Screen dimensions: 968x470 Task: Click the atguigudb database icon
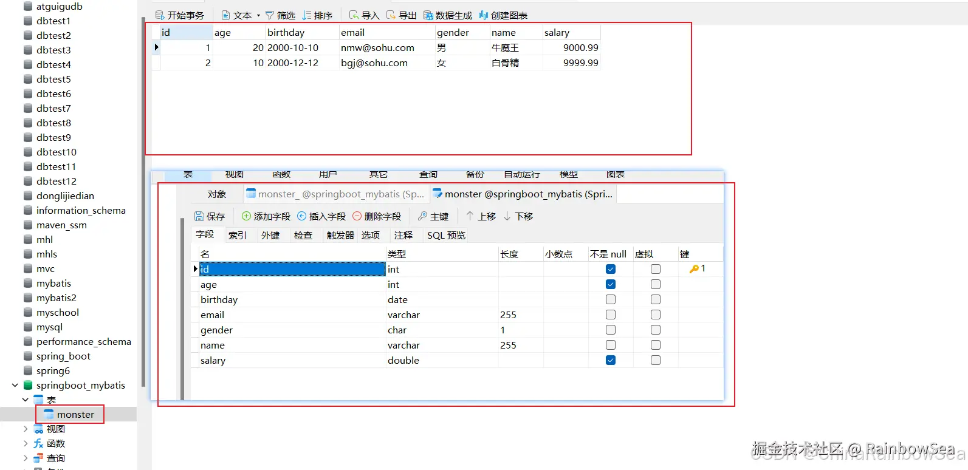point(28,6)
